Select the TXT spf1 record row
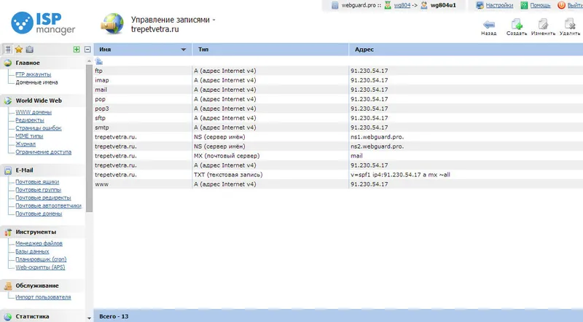This screenshot has width=583, height=322. [x=338, y=174]
